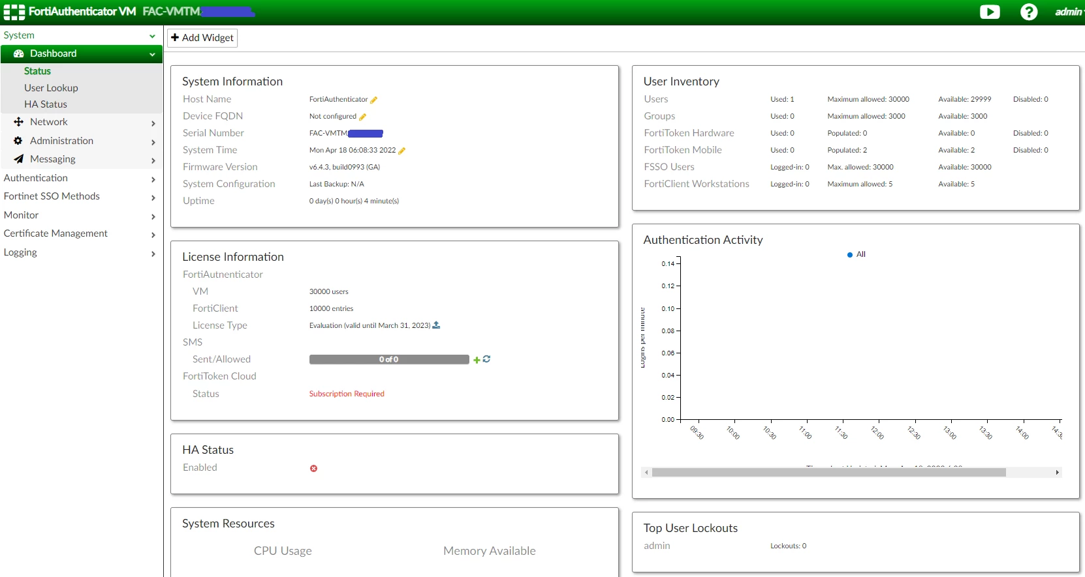
Task: Click the System Resources widget title
Action: click(x=228, y=524)
